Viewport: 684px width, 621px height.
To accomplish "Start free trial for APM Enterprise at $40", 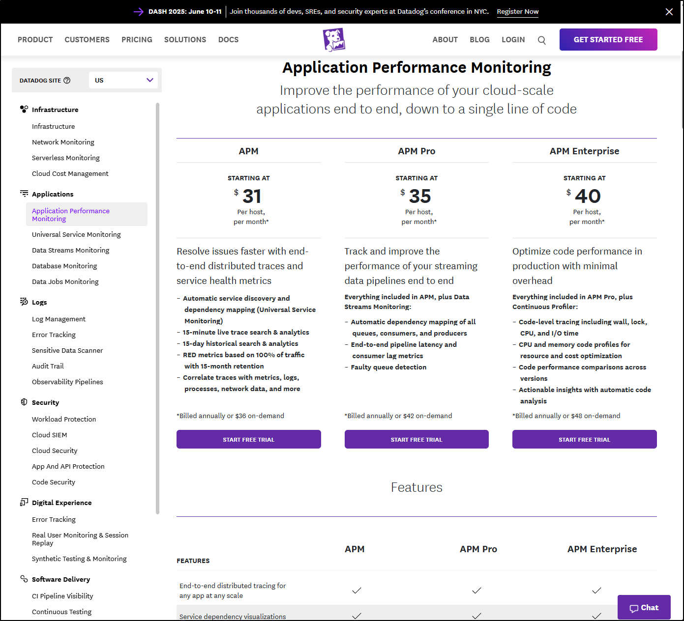I will point(584,439).
